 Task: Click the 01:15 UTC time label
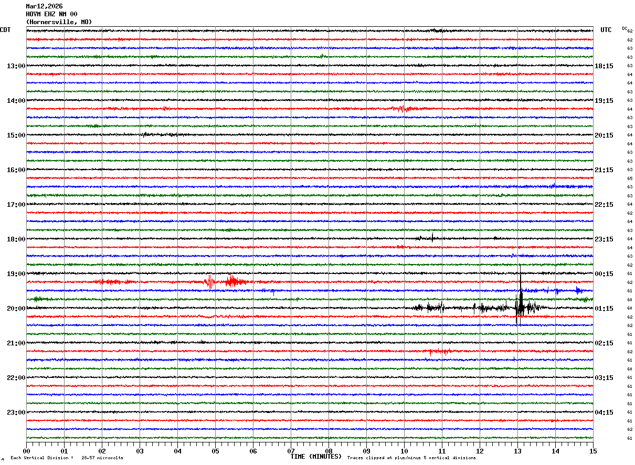click(x=604, y=309)
